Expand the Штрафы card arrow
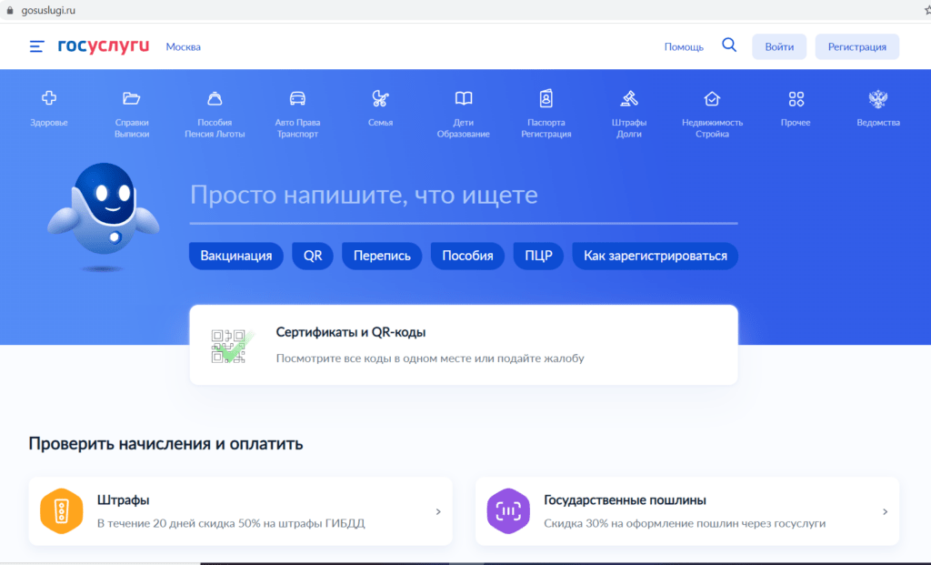931x565 pixels. click(437, 511)
